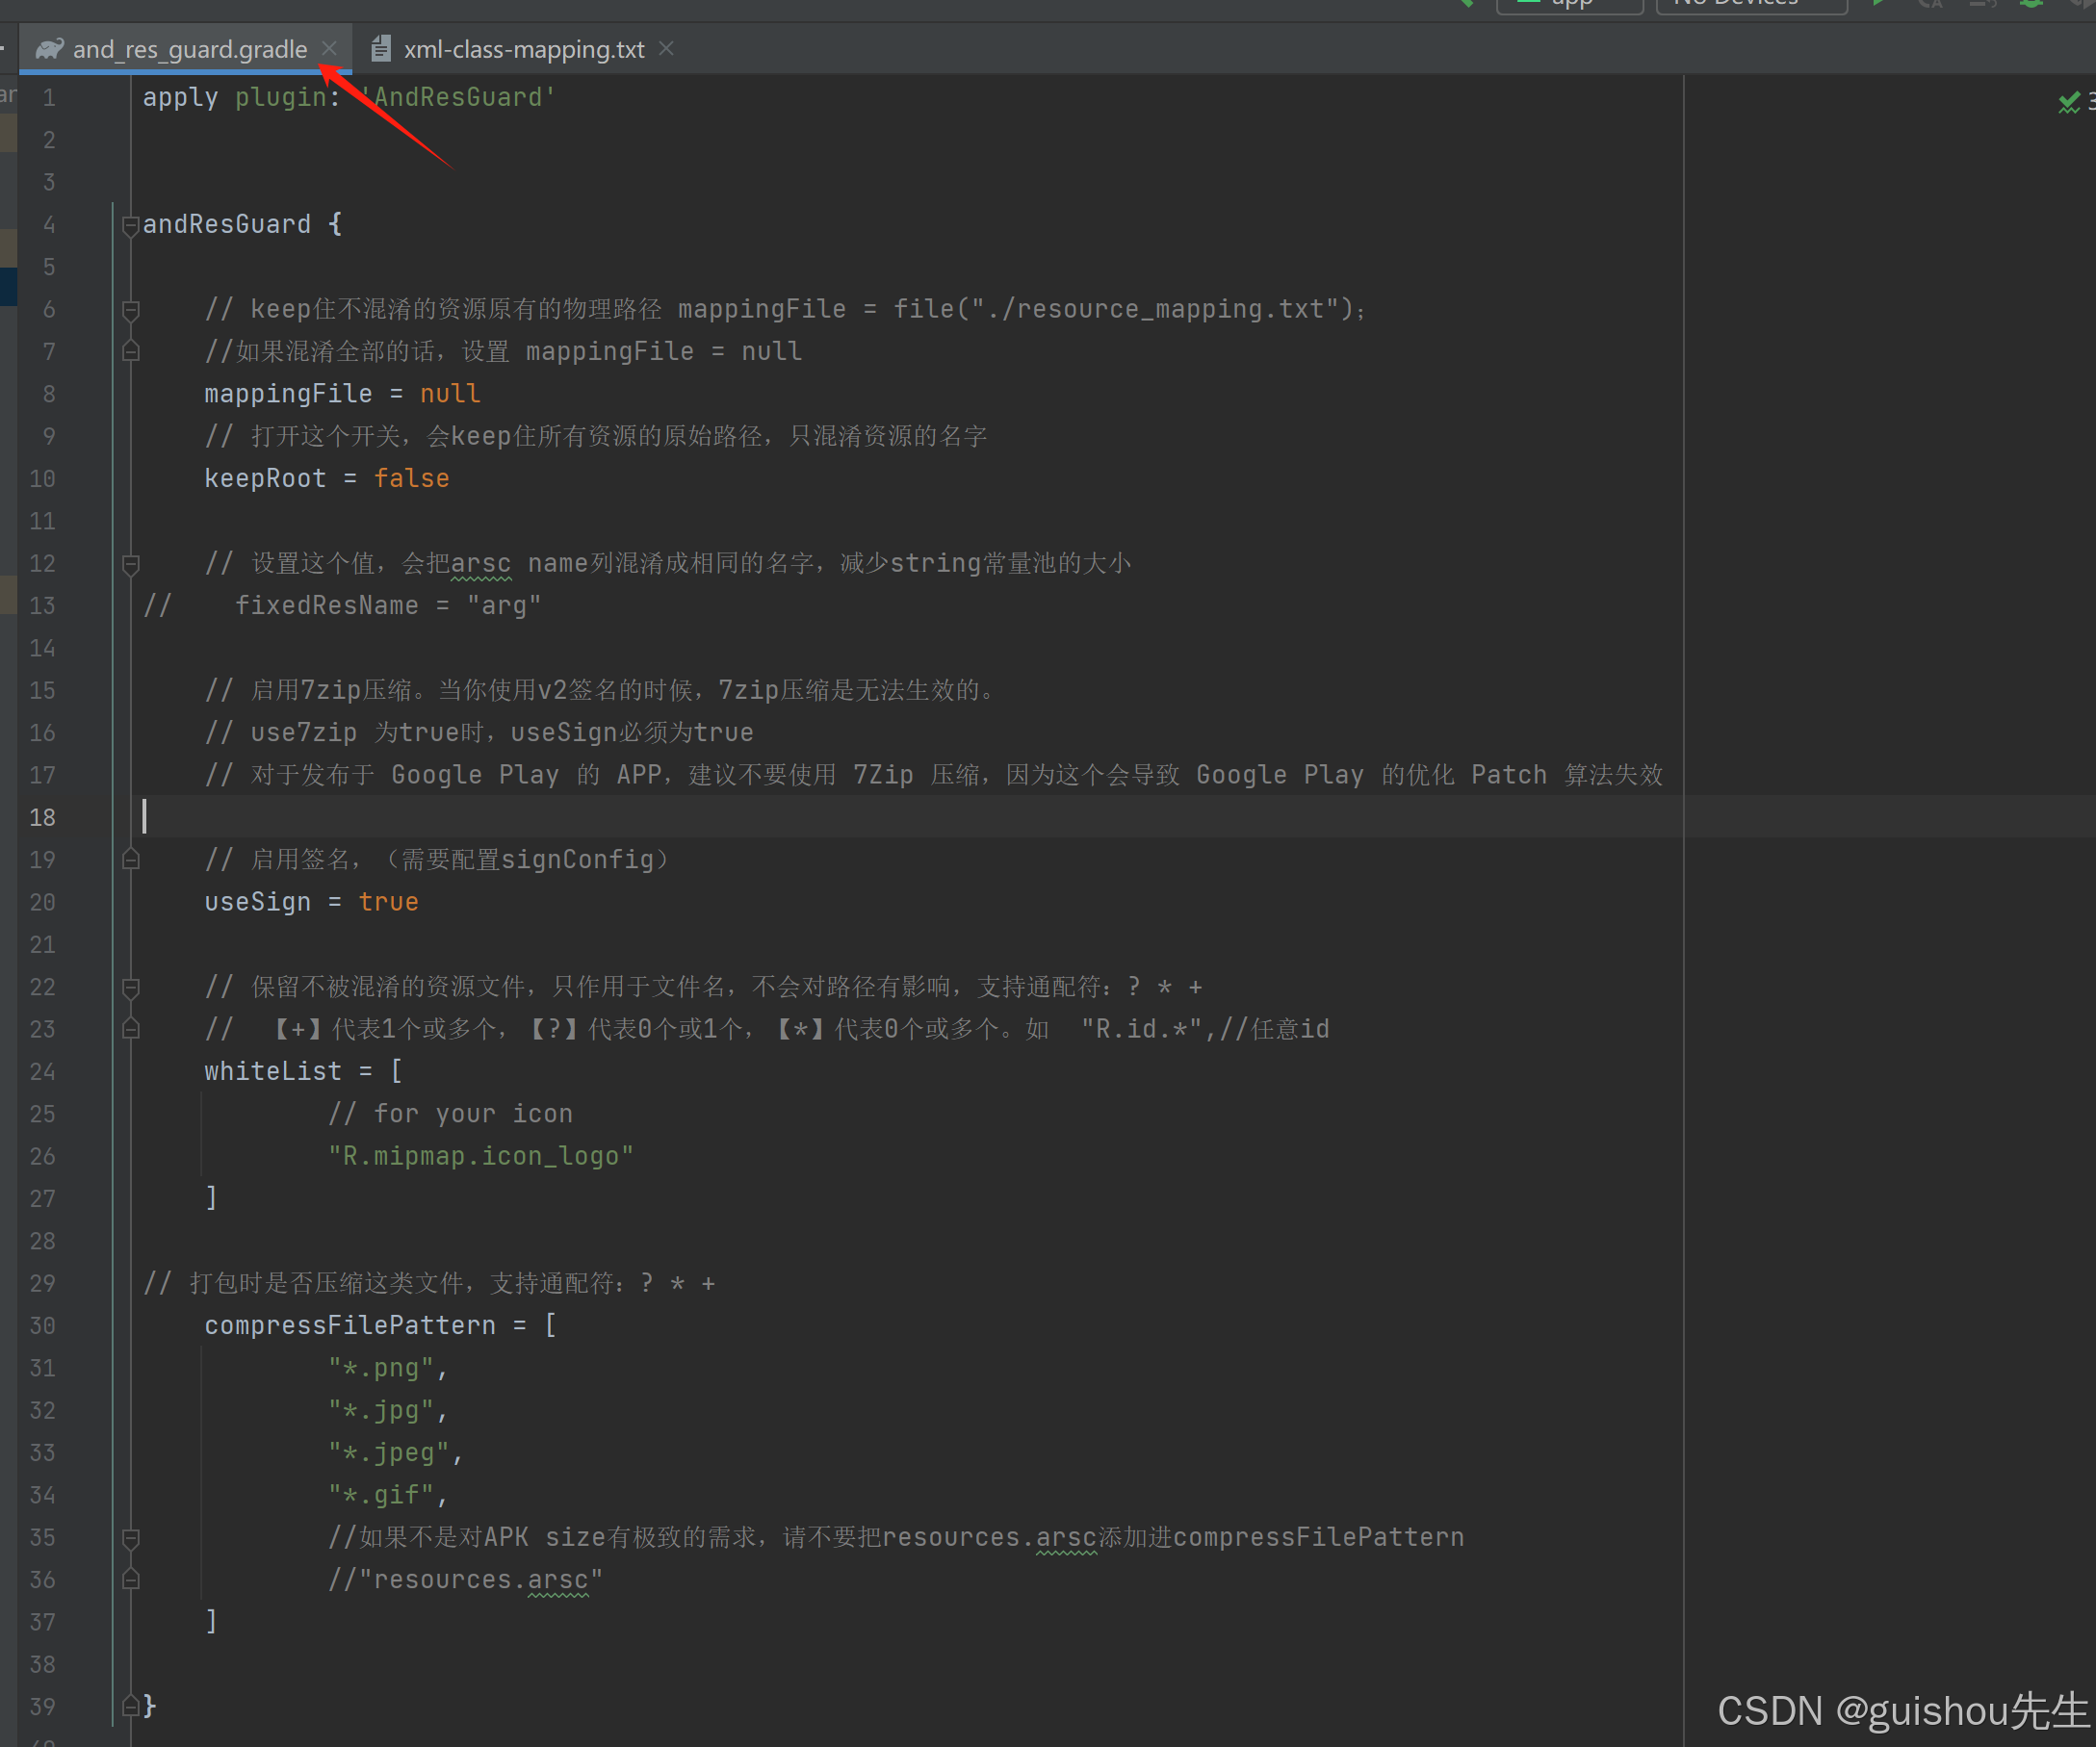Click line number 18 in the gutter
This screenshot has width=2096, height=1747.
pyautogui.click(x=43, y=818)
